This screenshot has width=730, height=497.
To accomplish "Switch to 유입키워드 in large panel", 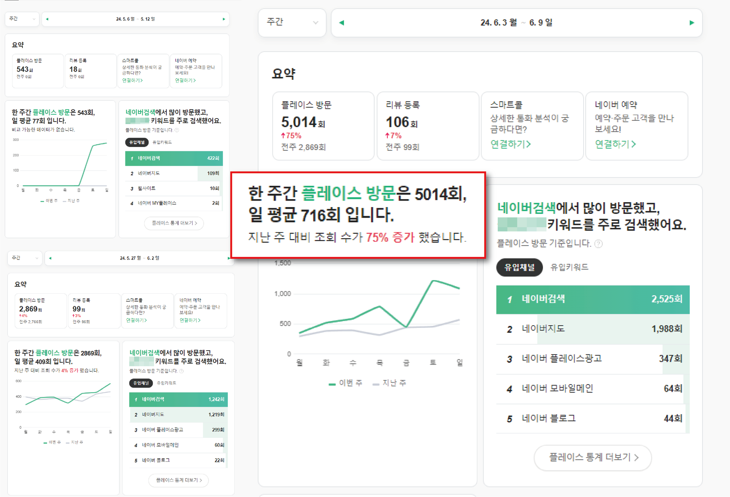I will (x=569, y=267).
